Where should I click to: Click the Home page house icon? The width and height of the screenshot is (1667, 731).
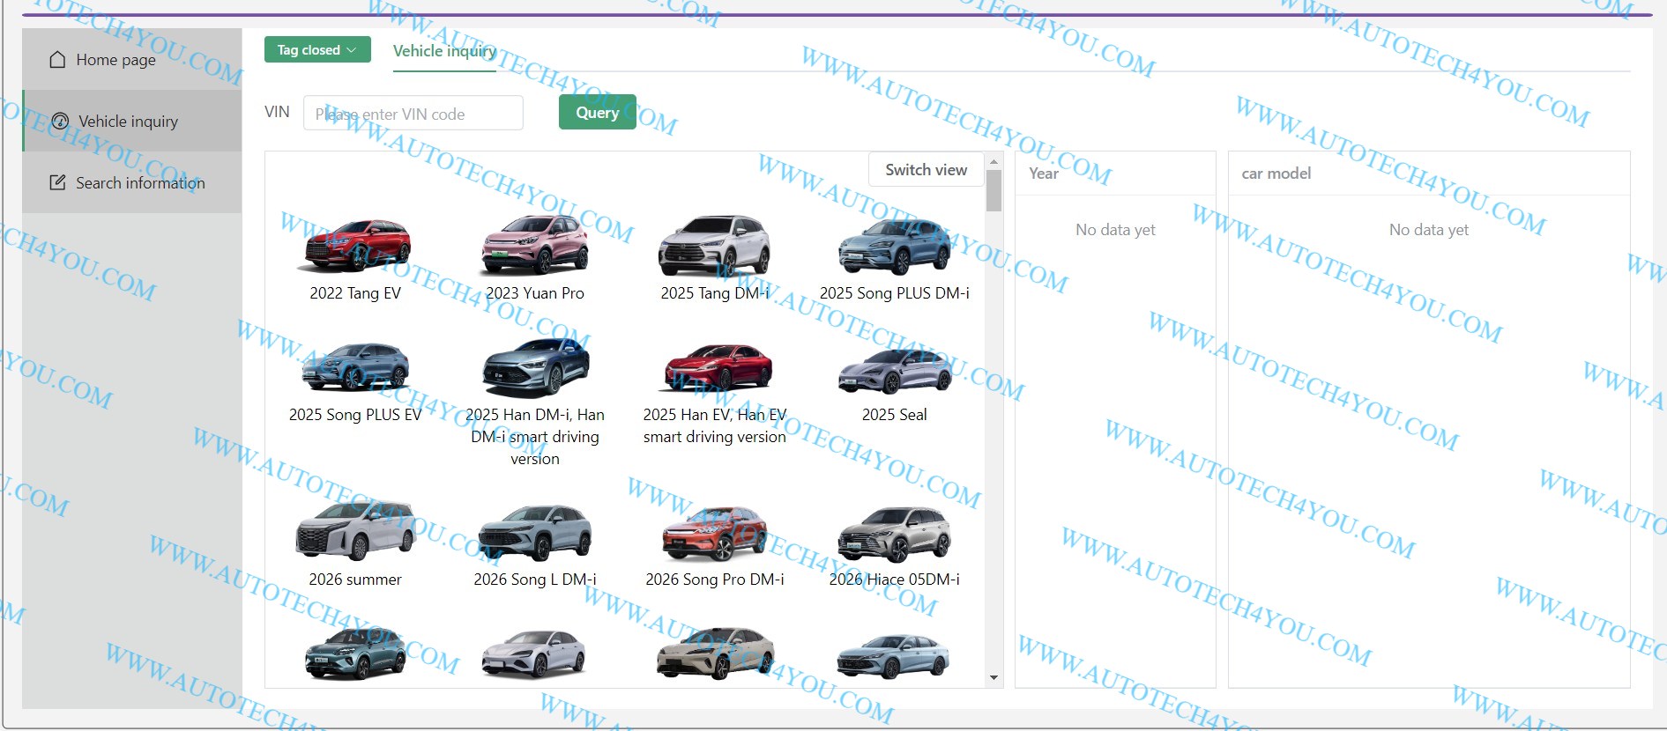[x=57, y=60]
